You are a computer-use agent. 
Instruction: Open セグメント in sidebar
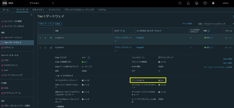coord(8,47)
